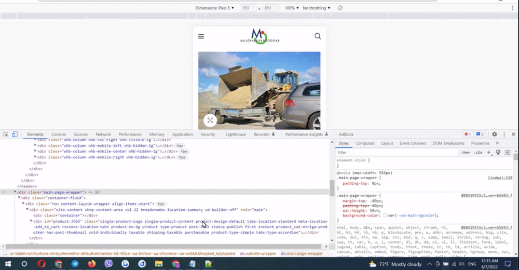Toggle the .cls element classes button

(x=478, y=152)
